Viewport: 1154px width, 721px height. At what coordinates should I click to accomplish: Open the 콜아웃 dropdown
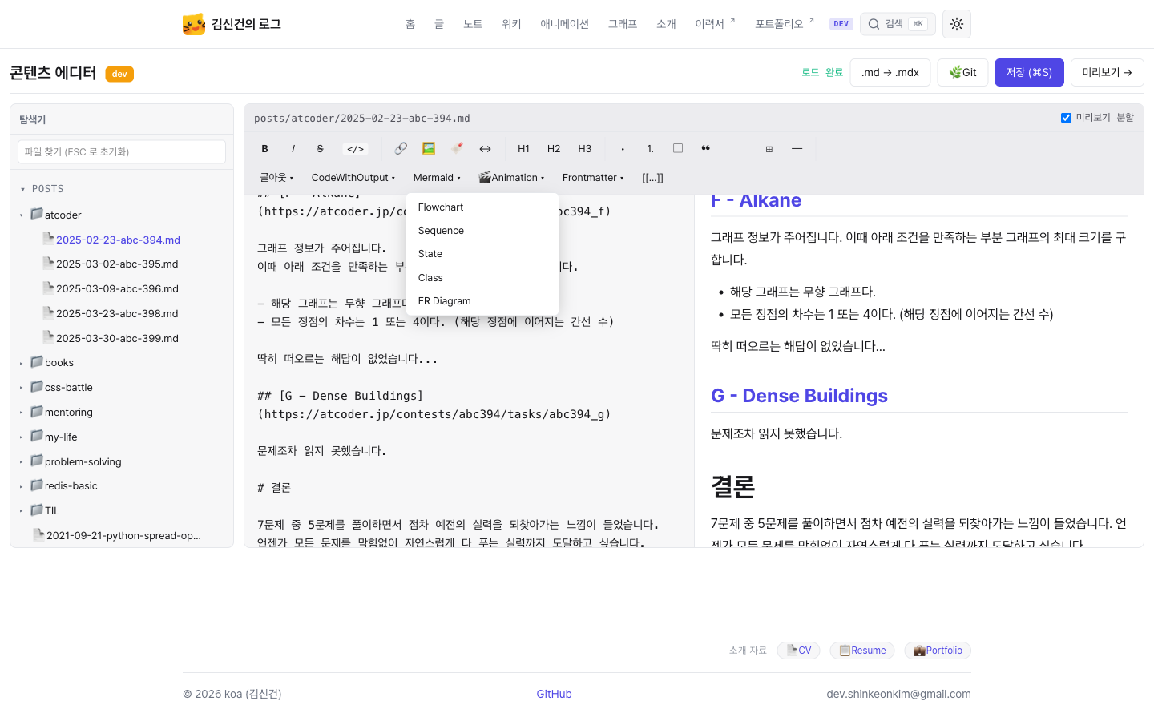[276, 178]
